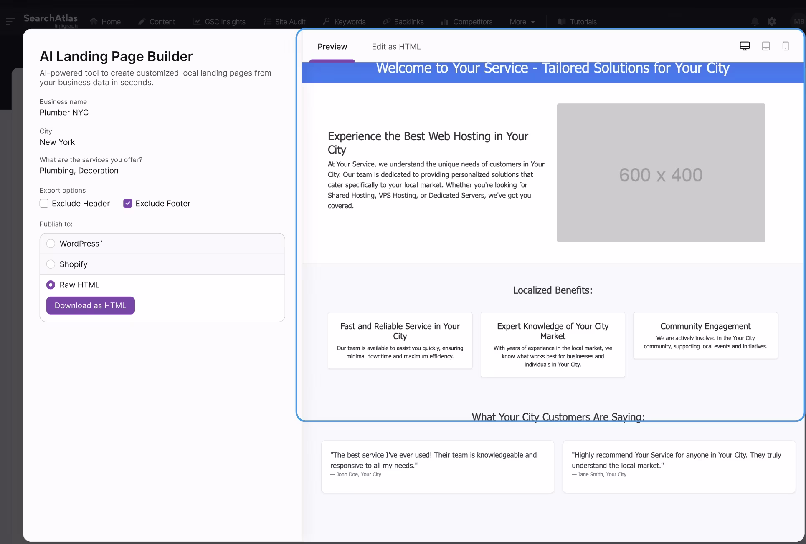
Task: Open GSC Insights from the top navigation
Action: click(x=219, y=21)
